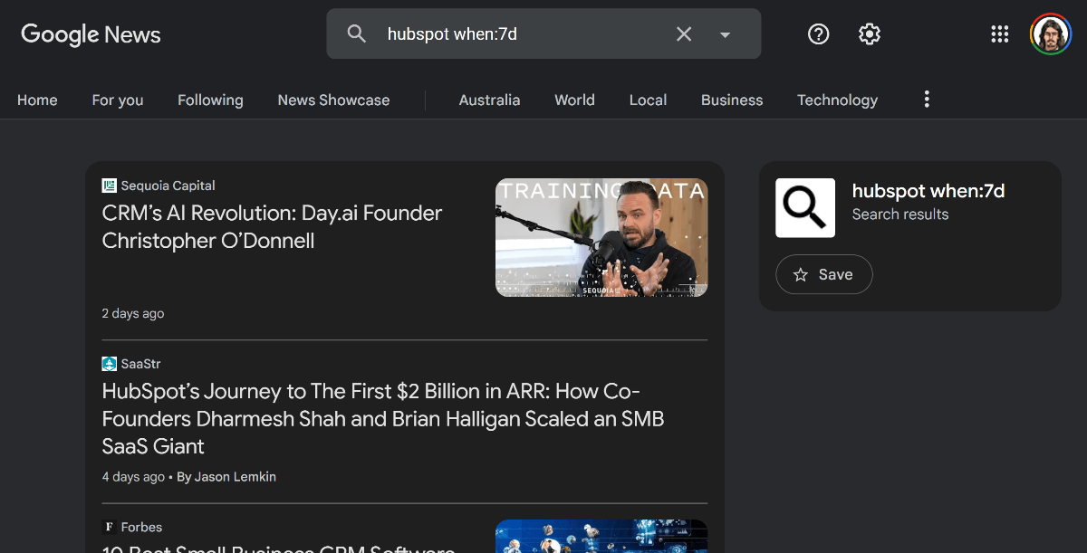
Task: Select the Business section tab
Action: [x=732, y=100]
